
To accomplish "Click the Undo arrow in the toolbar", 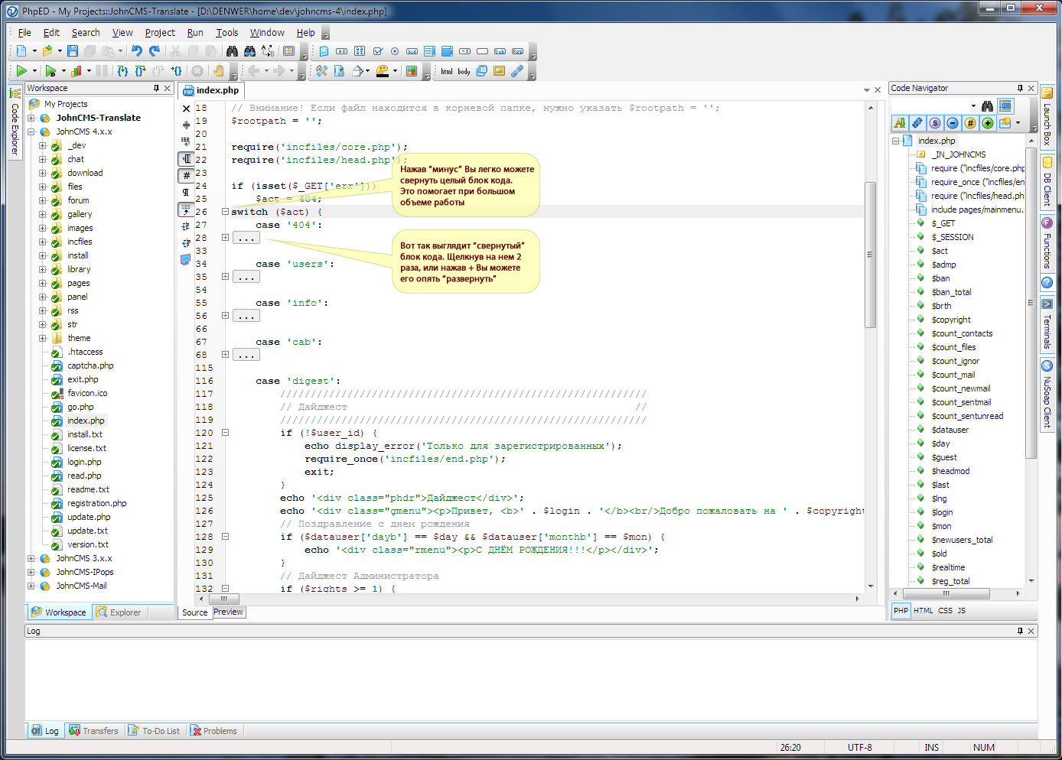I will (x=137, y=51).
